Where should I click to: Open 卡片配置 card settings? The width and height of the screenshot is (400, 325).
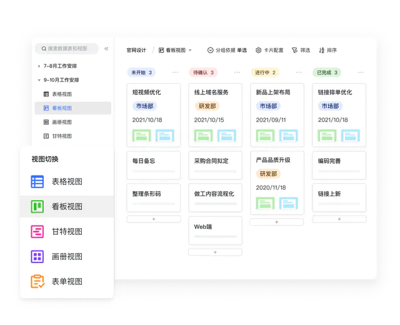coord(269,50)
